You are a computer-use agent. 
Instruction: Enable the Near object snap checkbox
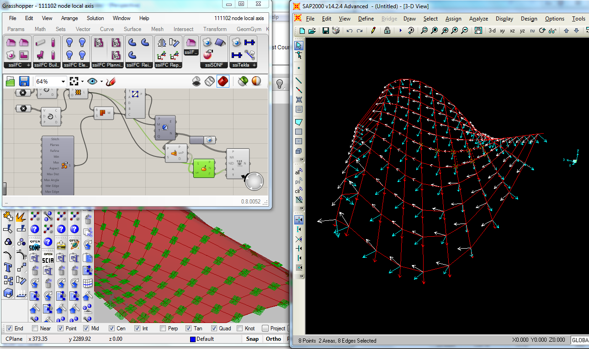[35, 328]
